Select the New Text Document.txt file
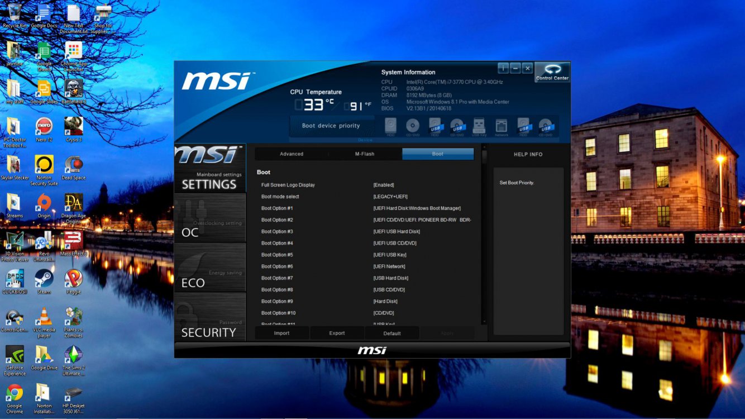 pyautogui.click(x=73, y=19)
